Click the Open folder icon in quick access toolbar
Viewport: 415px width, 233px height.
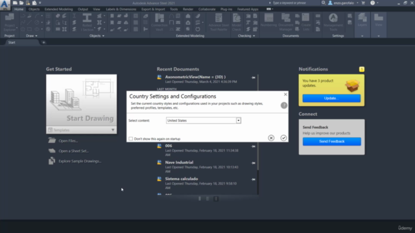pos(21,3)
